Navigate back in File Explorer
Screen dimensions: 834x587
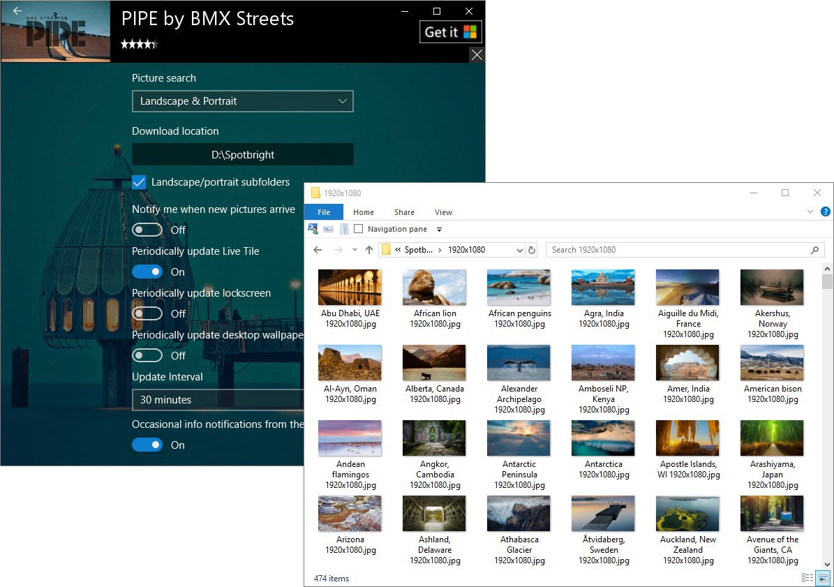(318, 250)
